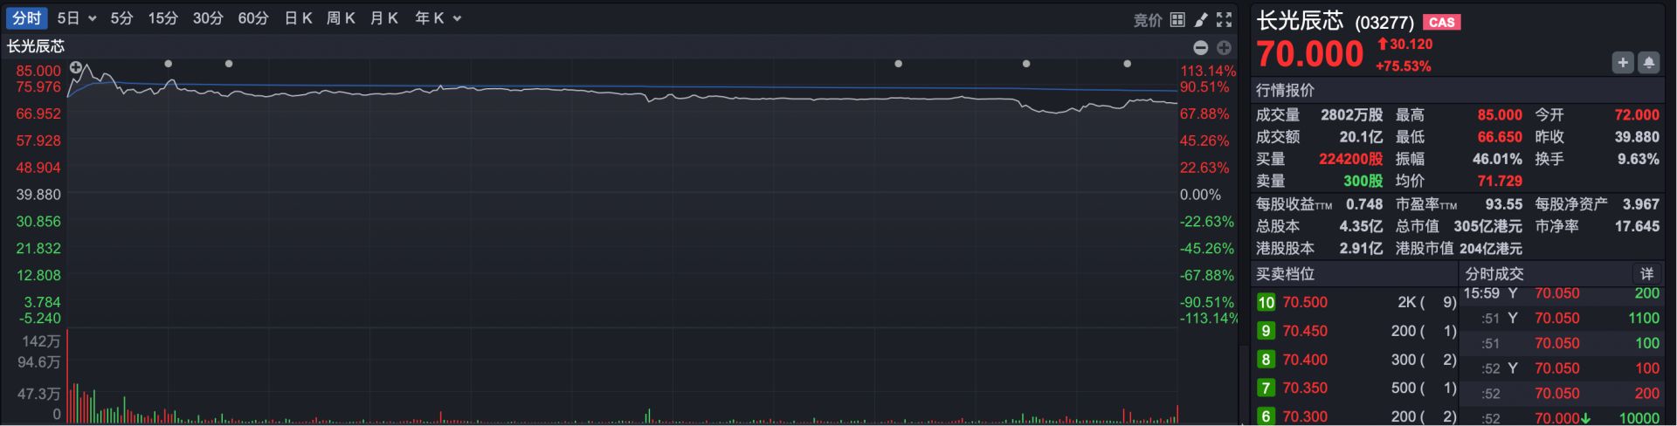Viewport: 1677px width, 426px height.
Task: Select order book level 7 badge
Action: click(1266, 388)
